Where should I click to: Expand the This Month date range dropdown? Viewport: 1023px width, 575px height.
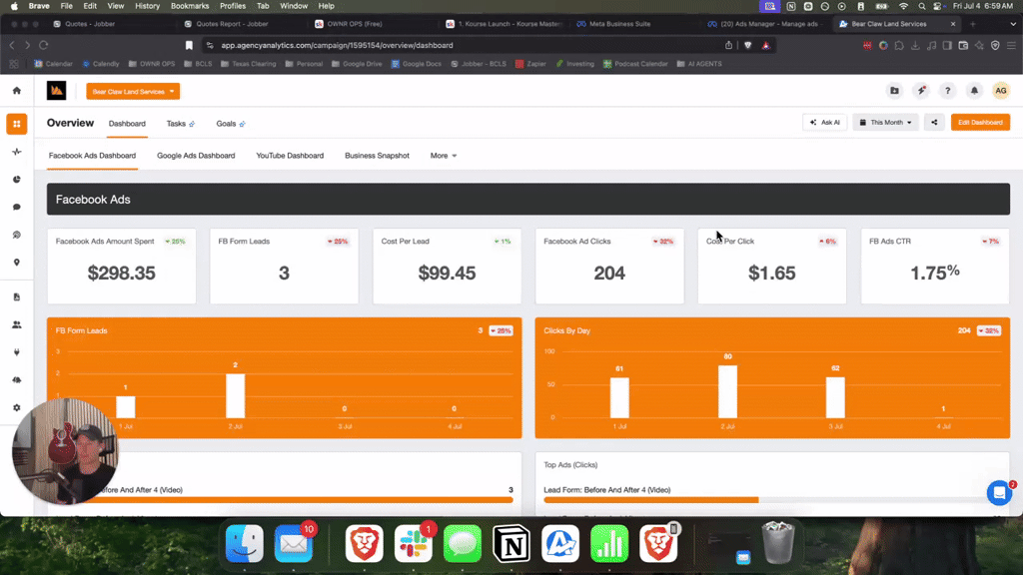pyautogui.click(x=886, y=123)
